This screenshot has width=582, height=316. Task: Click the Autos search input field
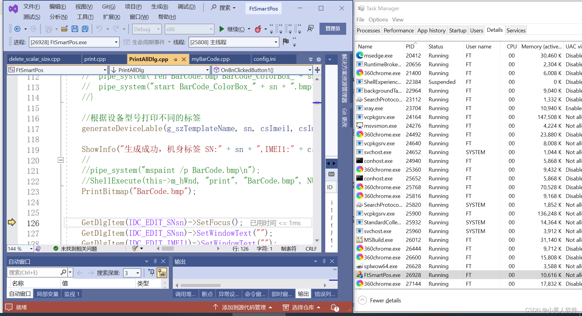(x=34, y=272)
